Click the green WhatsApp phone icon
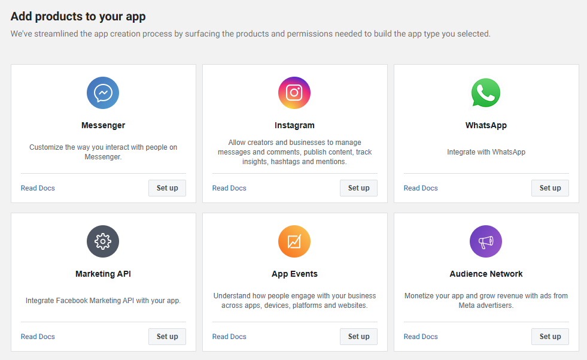587x360 pixels. pyautogui.click(x=486, y=93)
